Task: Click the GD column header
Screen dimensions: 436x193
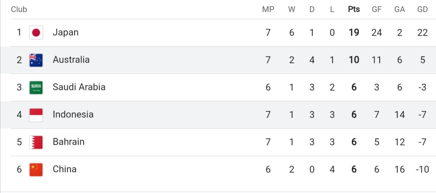Action: point(423,10)
